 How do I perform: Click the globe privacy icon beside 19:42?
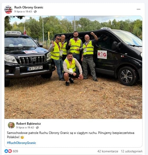click(x=37, y=128)
